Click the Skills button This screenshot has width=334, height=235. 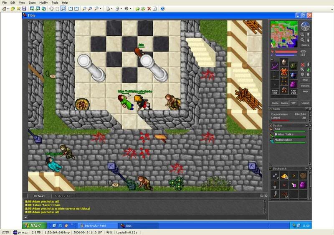(275, 103)
